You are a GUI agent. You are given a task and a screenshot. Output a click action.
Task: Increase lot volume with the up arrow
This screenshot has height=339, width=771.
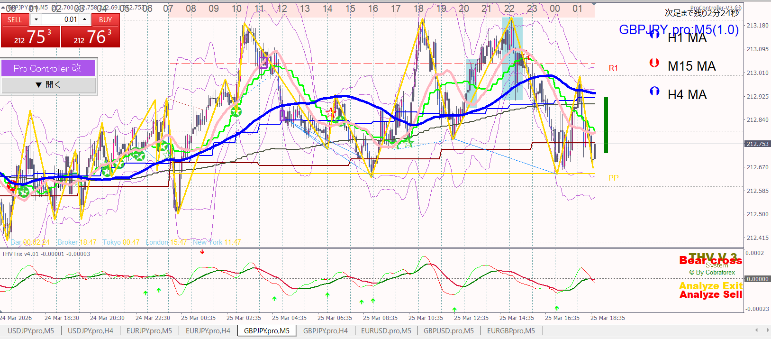click(x=84, y=19)
